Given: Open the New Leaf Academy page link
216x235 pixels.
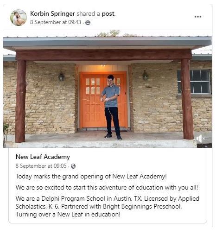Looking at the screenshot, I should click(43, 157).
